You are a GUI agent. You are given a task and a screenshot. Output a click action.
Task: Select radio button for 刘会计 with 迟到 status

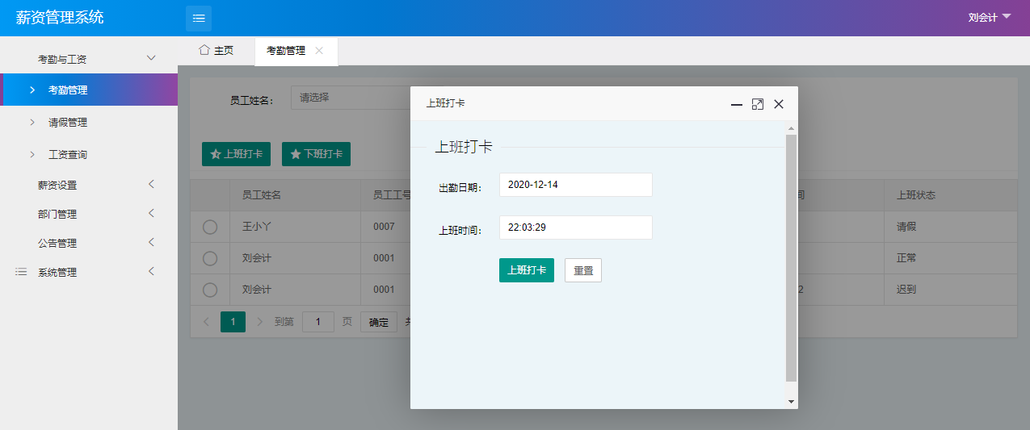[210, 290]
